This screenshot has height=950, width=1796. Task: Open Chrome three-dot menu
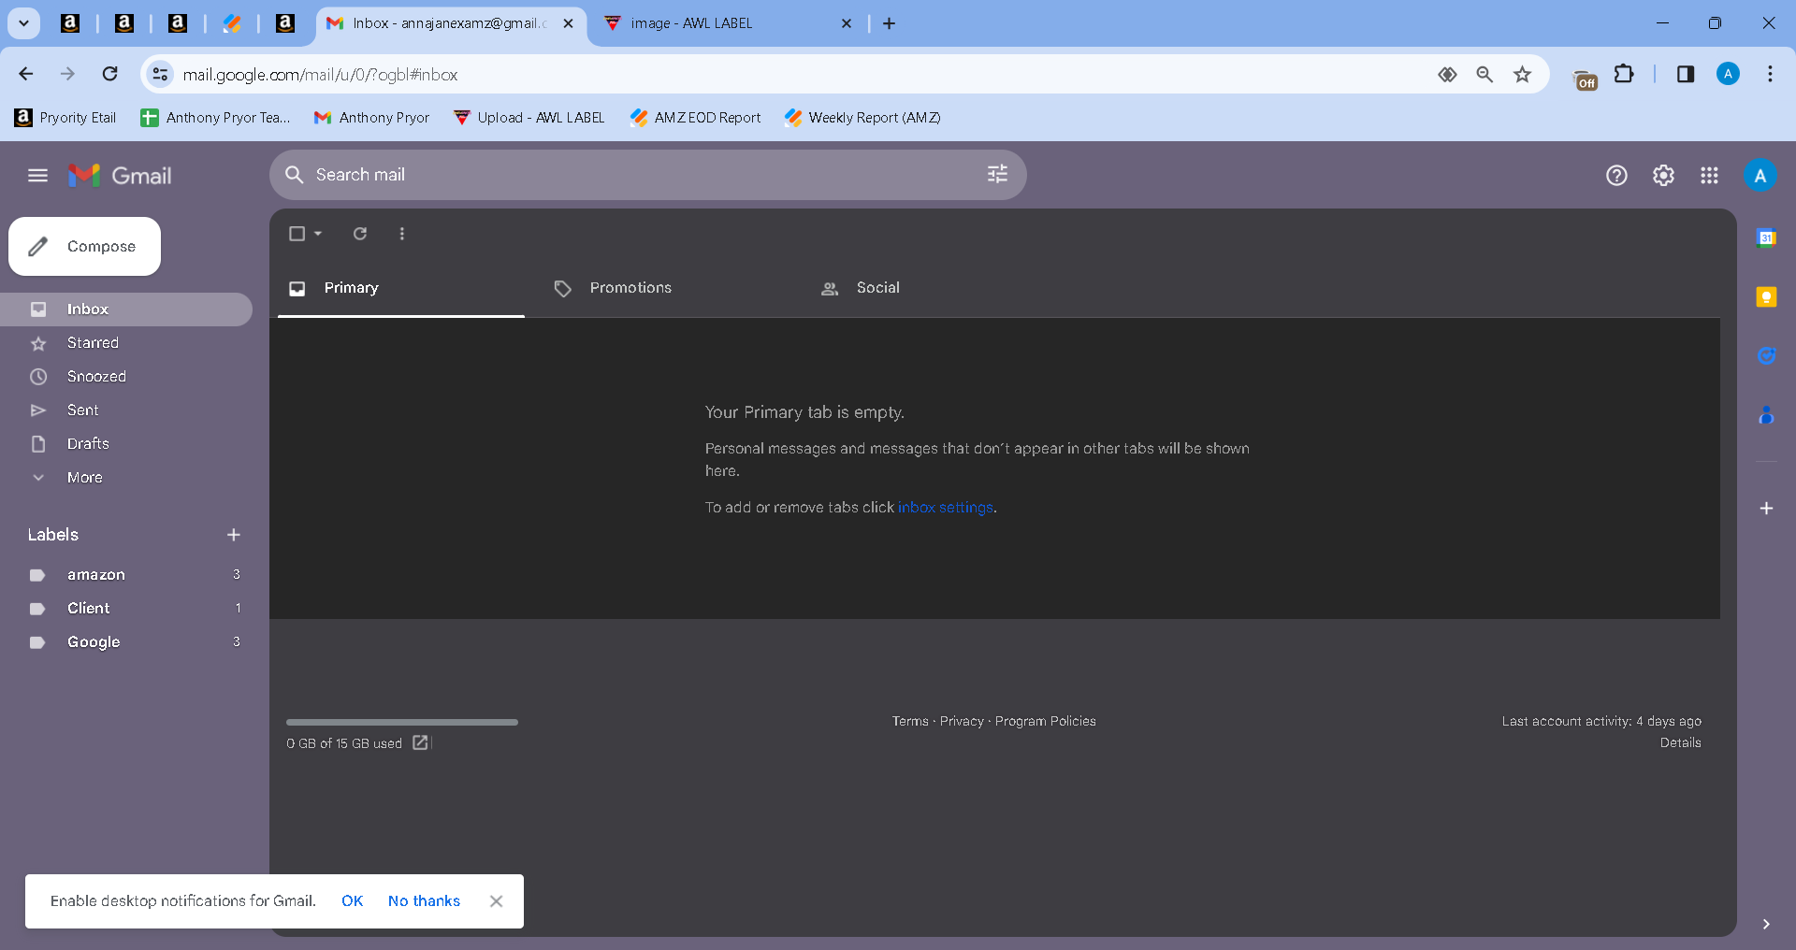pos(1770,74)
